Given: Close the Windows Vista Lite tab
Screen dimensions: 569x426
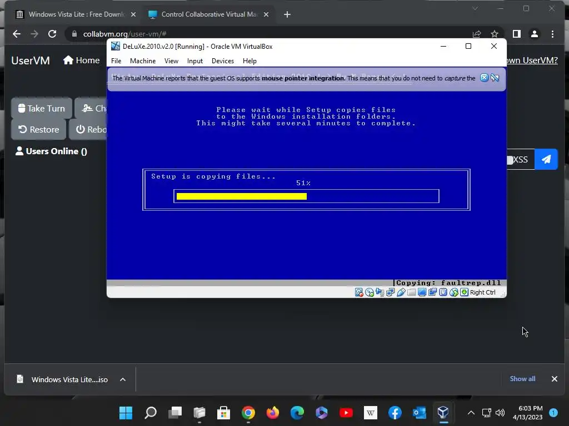Looking at the screenshot, I should click(133, 14).
